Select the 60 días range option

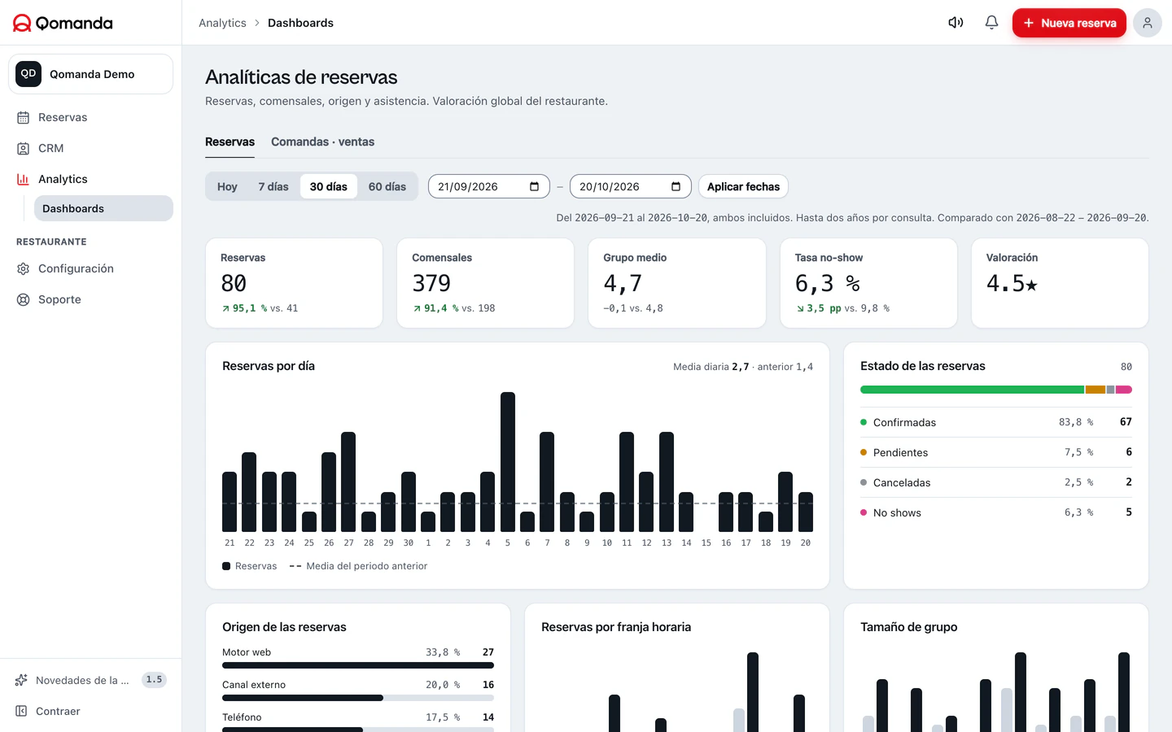(387, 186)
